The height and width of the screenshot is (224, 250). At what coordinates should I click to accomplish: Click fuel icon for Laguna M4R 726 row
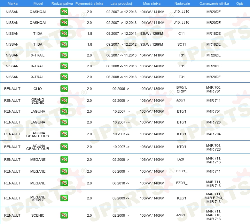64,122
